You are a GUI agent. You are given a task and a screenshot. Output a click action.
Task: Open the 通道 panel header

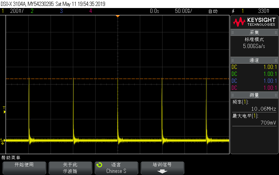(254, 60)
